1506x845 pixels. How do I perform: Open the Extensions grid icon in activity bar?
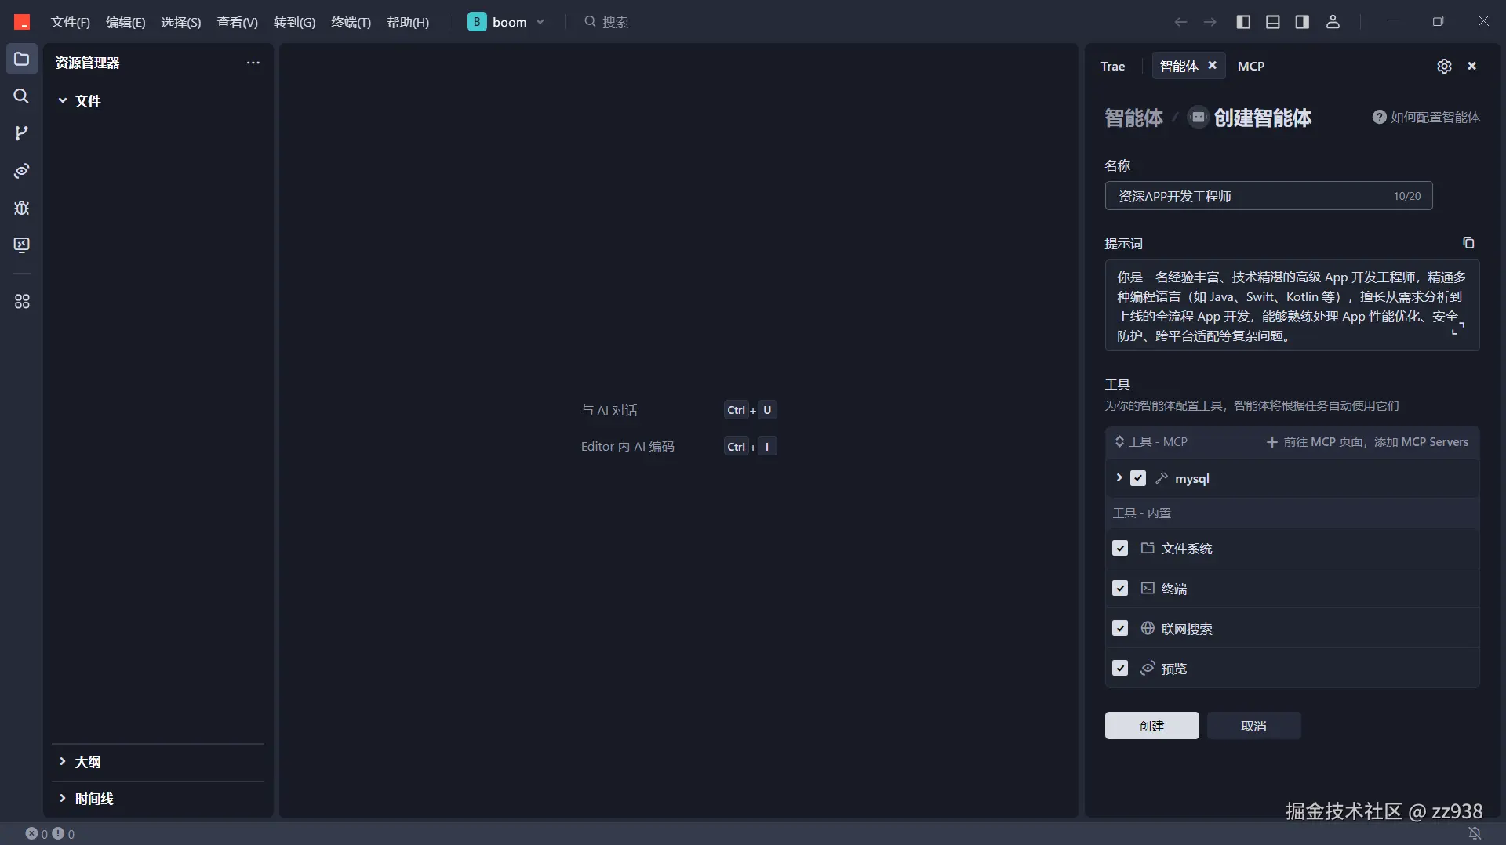coord(21,301)
